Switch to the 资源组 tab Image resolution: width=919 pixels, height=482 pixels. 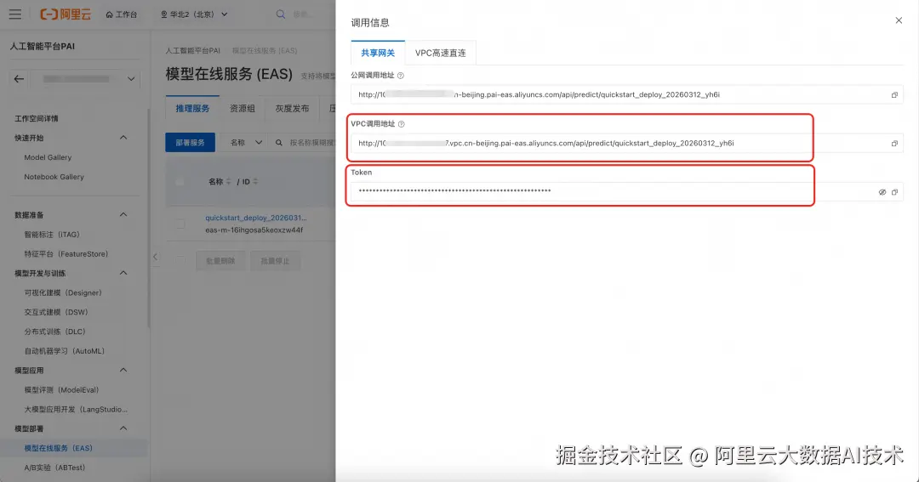(x=242, y=108)
